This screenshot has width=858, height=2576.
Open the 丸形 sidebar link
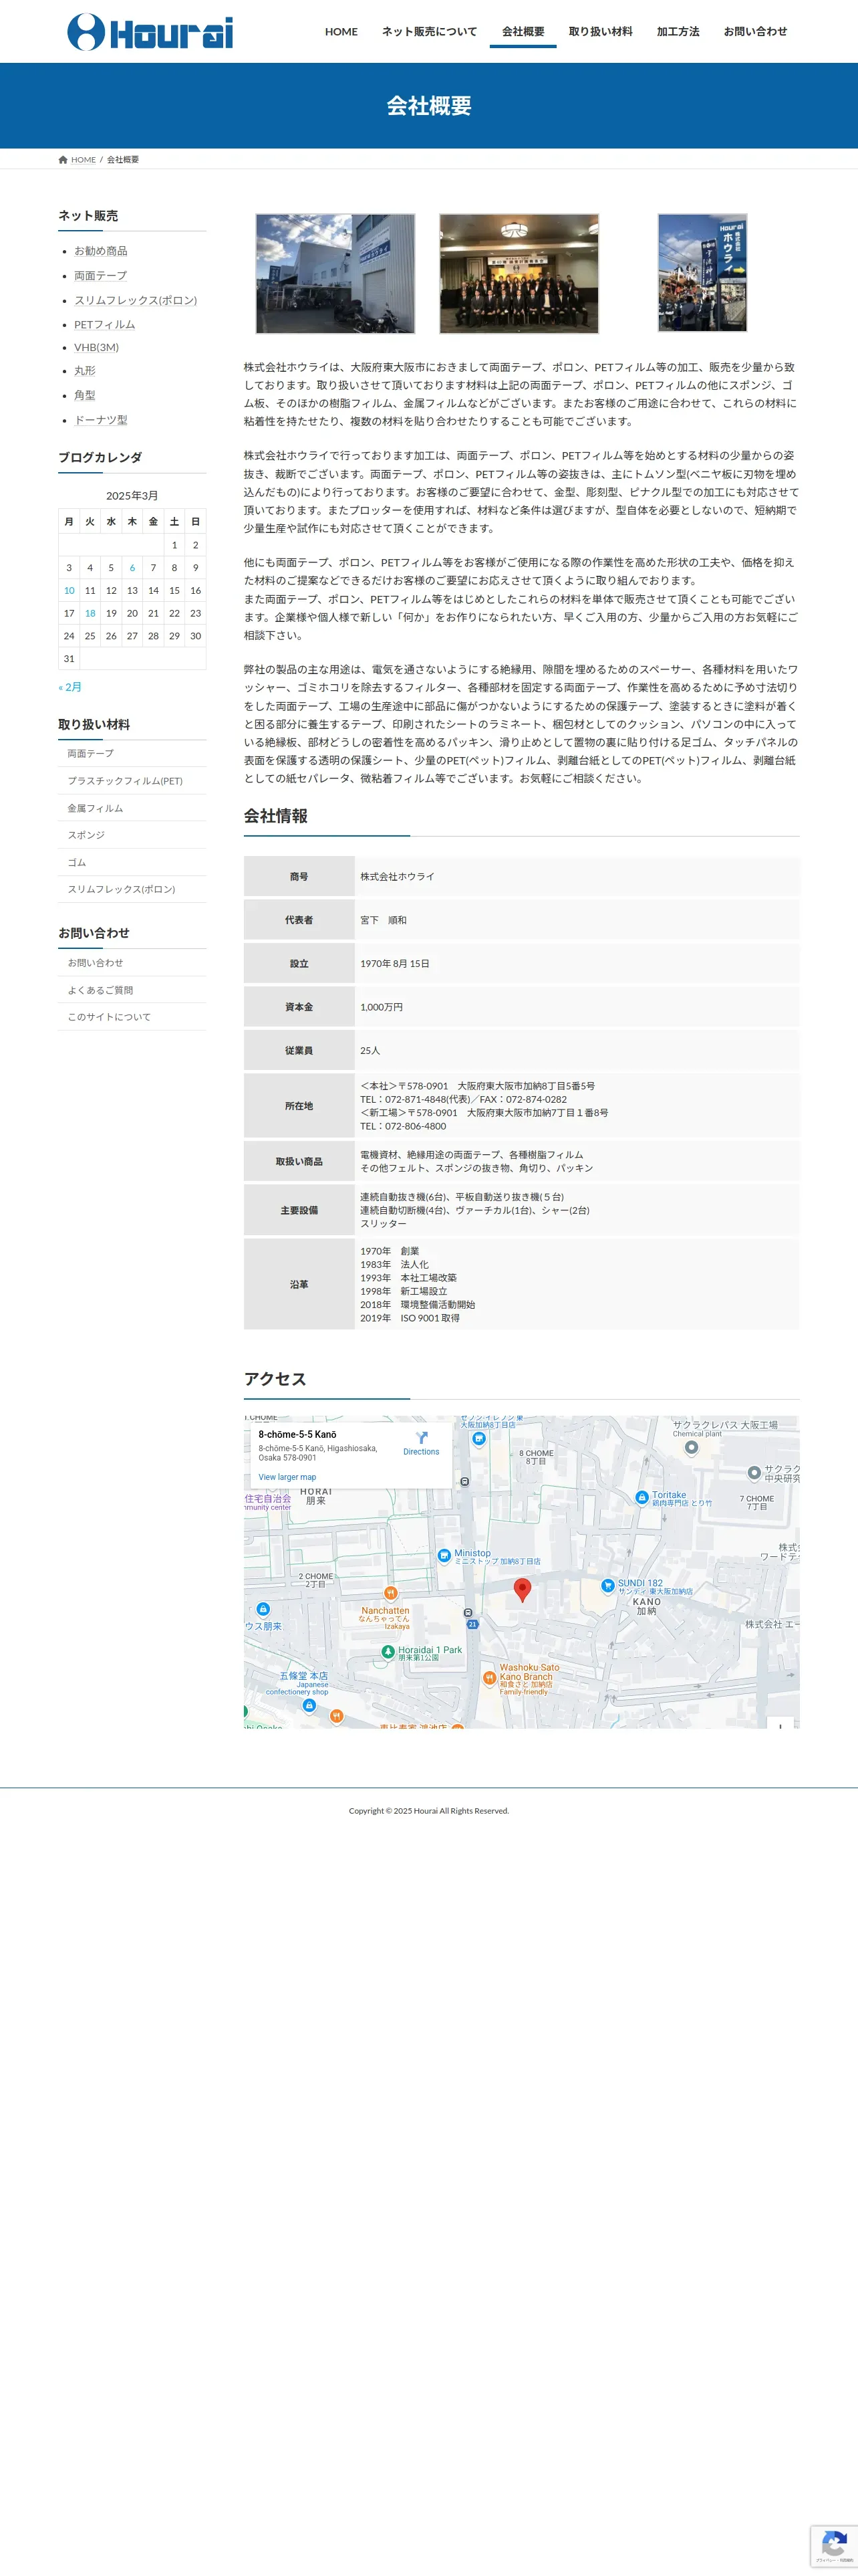pos(85,371)
